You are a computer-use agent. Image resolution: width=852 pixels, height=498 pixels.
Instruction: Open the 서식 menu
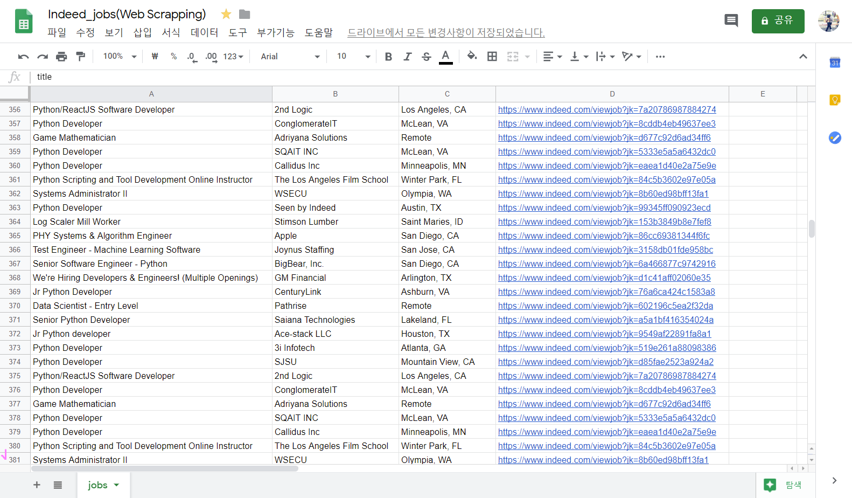pos(171,32)
